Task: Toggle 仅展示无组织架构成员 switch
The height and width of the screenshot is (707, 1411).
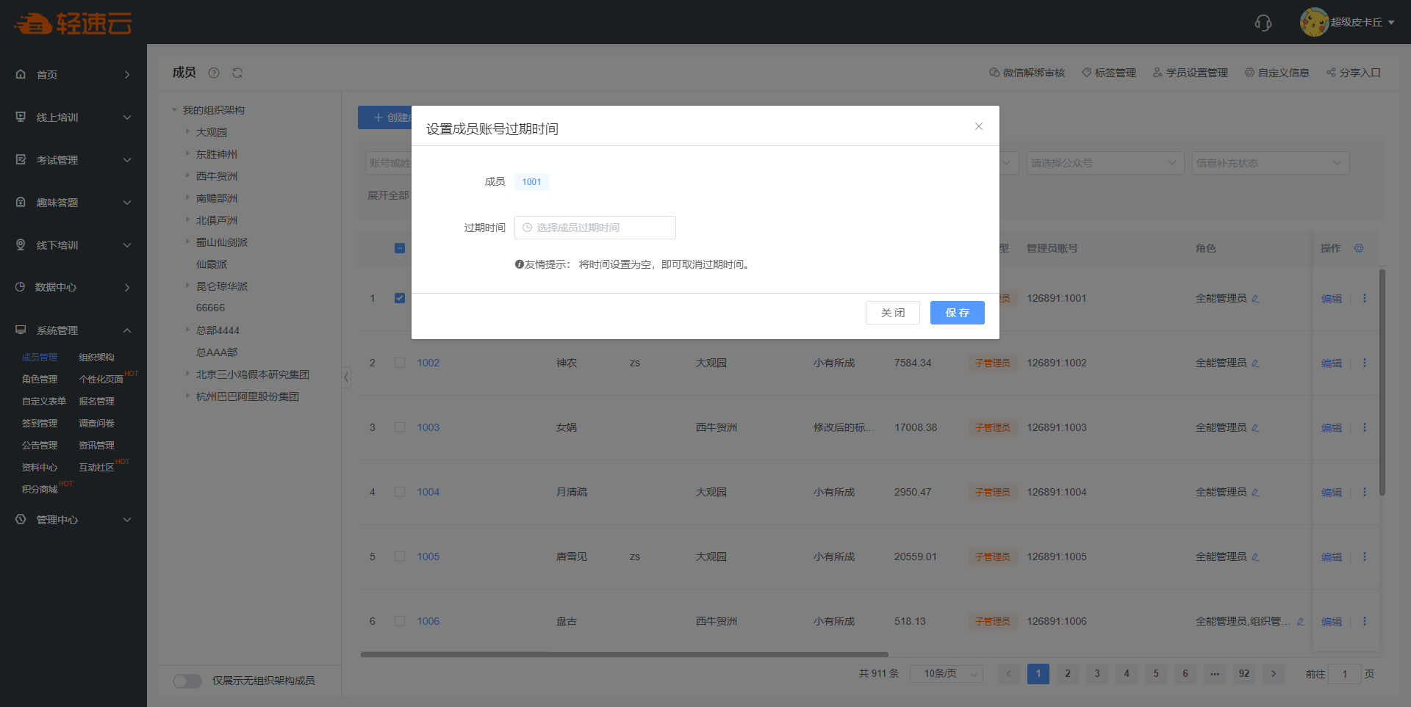Action: [187, 681]
